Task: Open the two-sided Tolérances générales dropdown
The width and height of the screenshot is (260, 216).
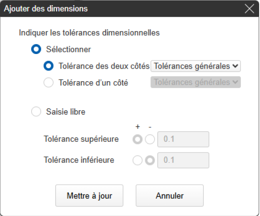Action: (x=195, y=66)
